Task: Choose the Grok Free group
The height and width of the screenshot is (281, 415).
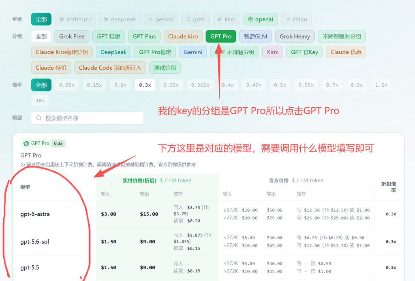Action: click(72, 36)
